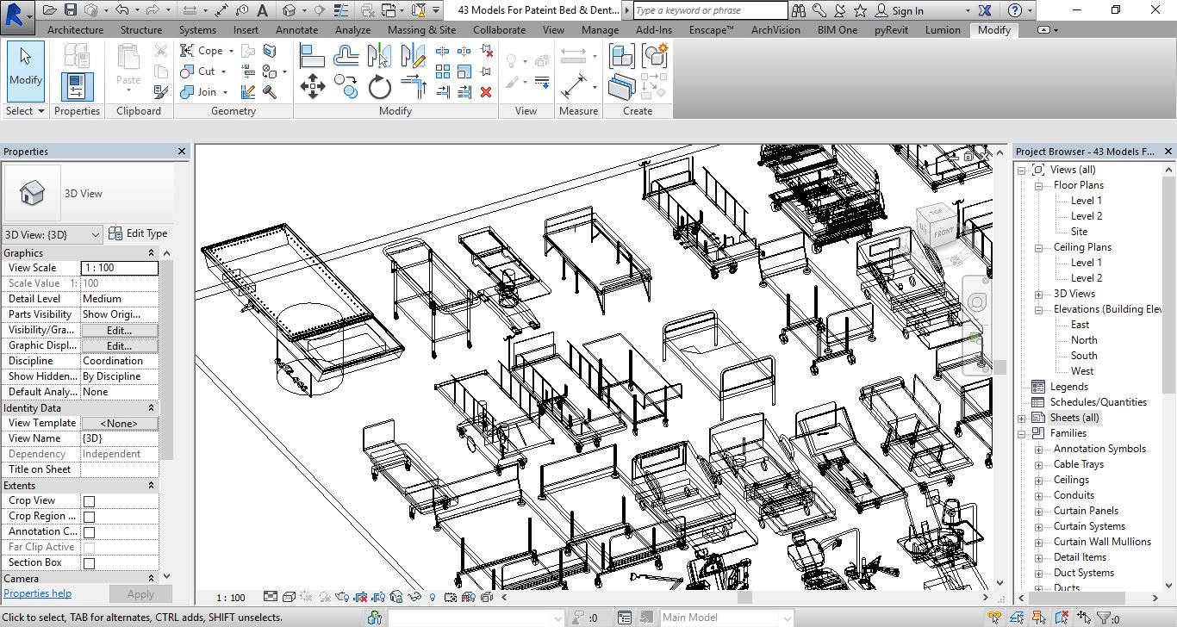Click the Offset tool icon
This screenshot has height=627, width=1177.
346,56
